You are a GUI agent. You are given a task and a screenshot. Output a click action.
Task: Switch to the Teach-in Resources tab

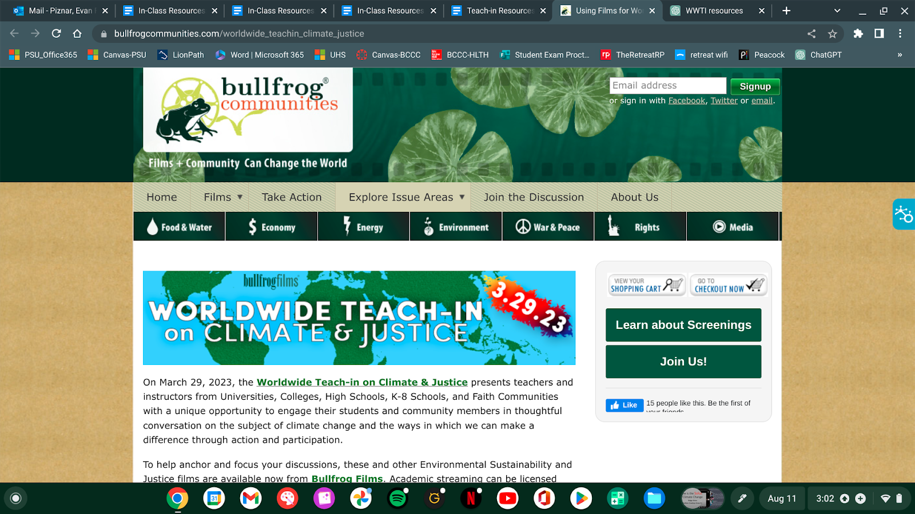tap(498, 11)
